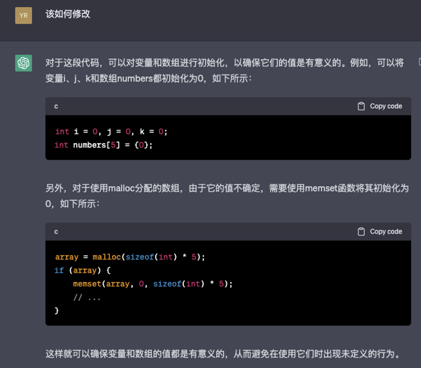
Task: Click the "array = malloc(sizeof(int) * 5);" line
Action: 130,257
